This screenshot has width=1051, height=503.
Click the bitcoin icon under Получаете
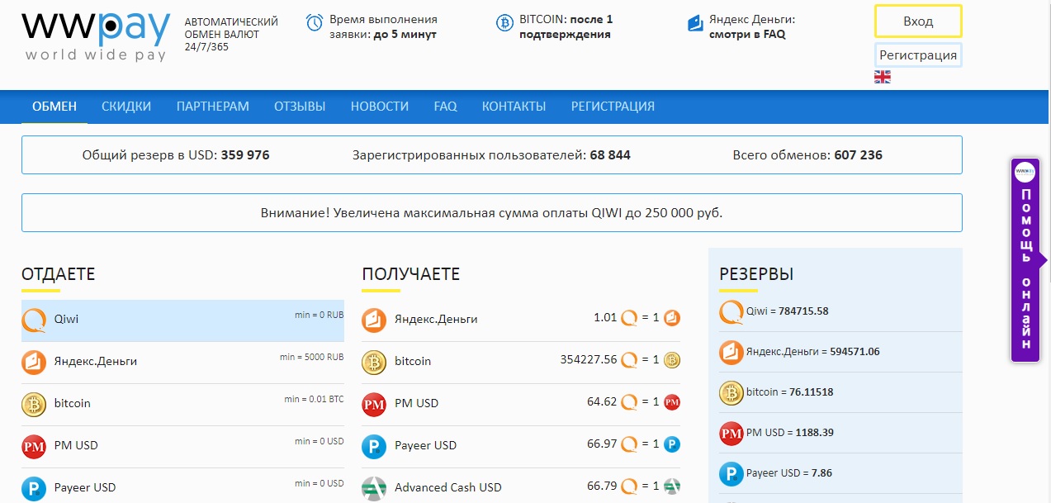(x=374, y=362)
